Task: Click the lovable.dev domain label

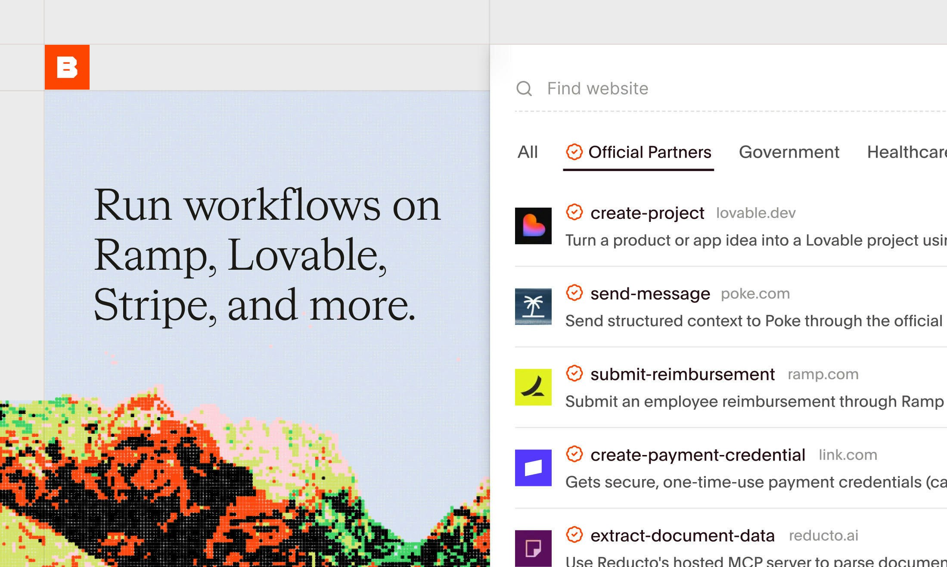Action: pyautogui.click(x=756, y=213)
